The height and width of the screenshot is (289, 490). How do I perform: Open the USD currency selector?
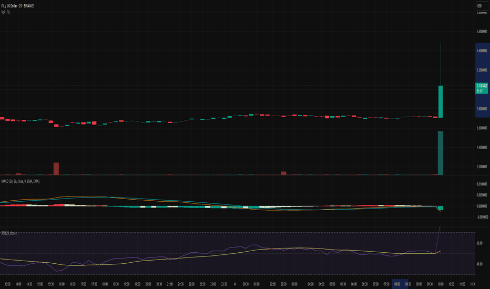tap(482, 6)
